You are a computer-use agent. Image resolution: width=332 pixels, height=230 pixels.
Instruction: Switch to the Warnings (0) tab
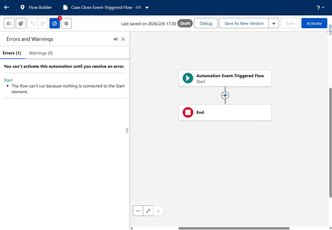tap(41, 53)
